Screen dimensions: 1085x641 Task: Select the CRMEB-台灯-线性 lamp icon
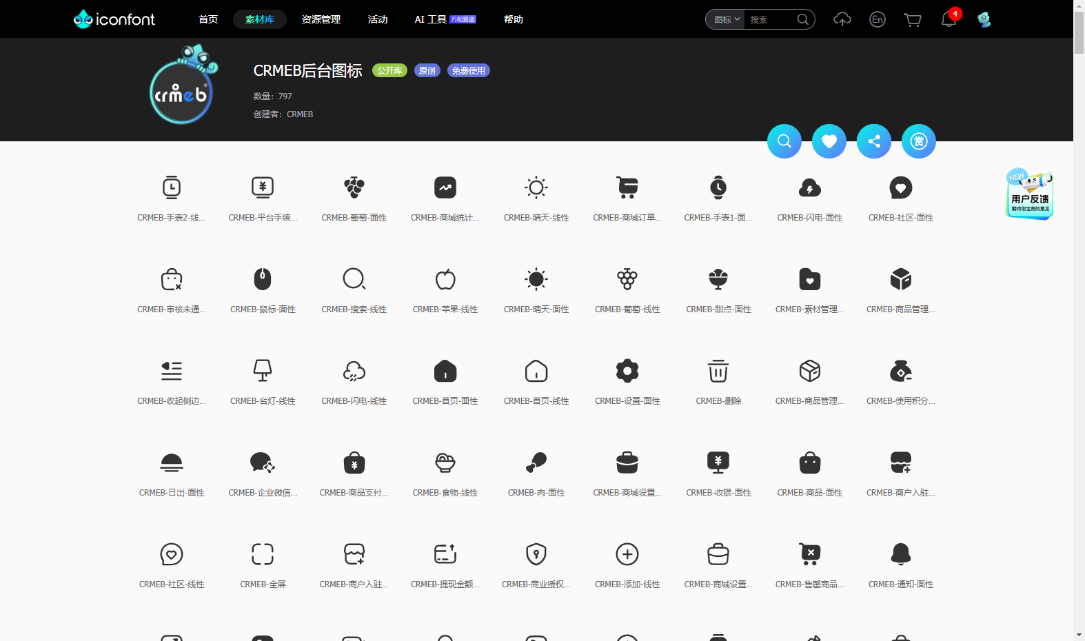coord(263,371)
